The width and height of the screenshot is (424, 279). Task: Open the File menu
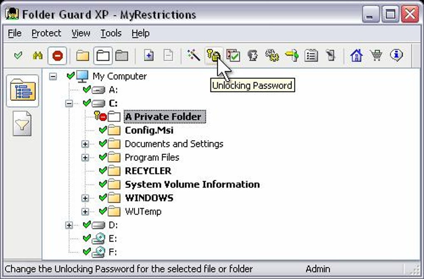tap(15, 34)
